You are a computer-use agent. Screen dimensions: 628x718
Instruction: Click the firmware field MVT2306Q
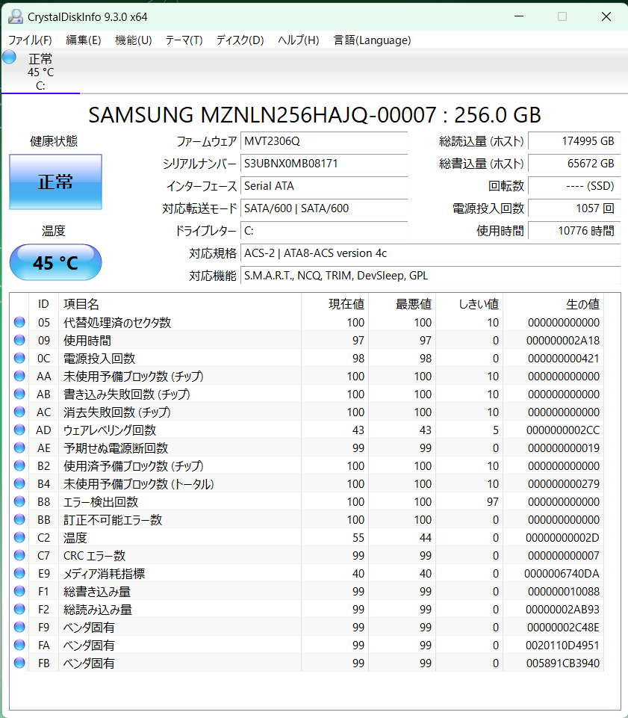[324, 141]
